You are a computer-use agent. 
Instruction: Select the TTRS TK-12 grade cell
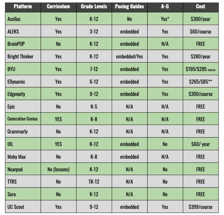tap(94, 182)
